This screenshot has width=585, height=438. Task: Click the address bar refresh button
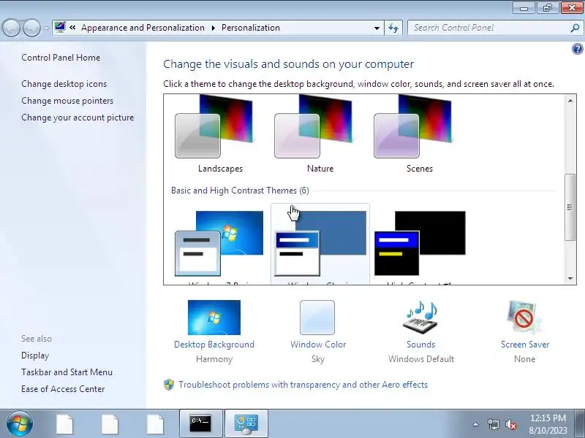pyautogui.click(x=393, y=28)
